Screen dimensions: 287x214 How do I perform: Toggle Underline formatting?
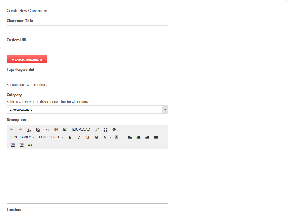click(88, 137)
